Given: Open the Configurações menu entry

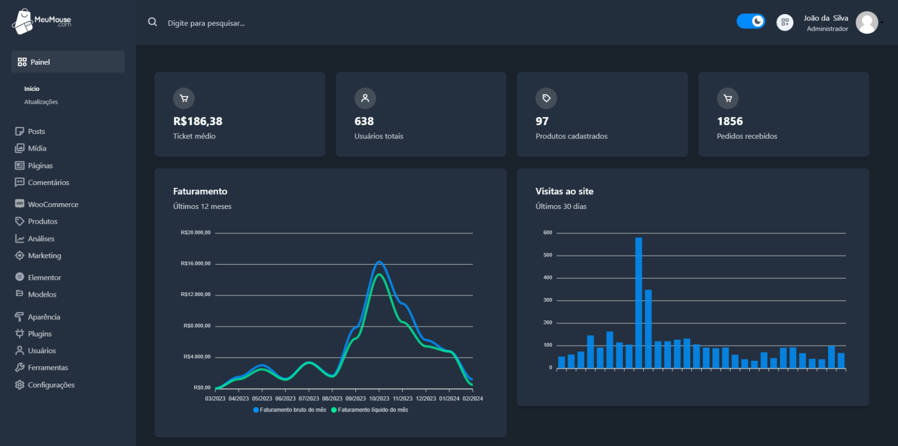Looking at the screenshot, I should point(51,384).
